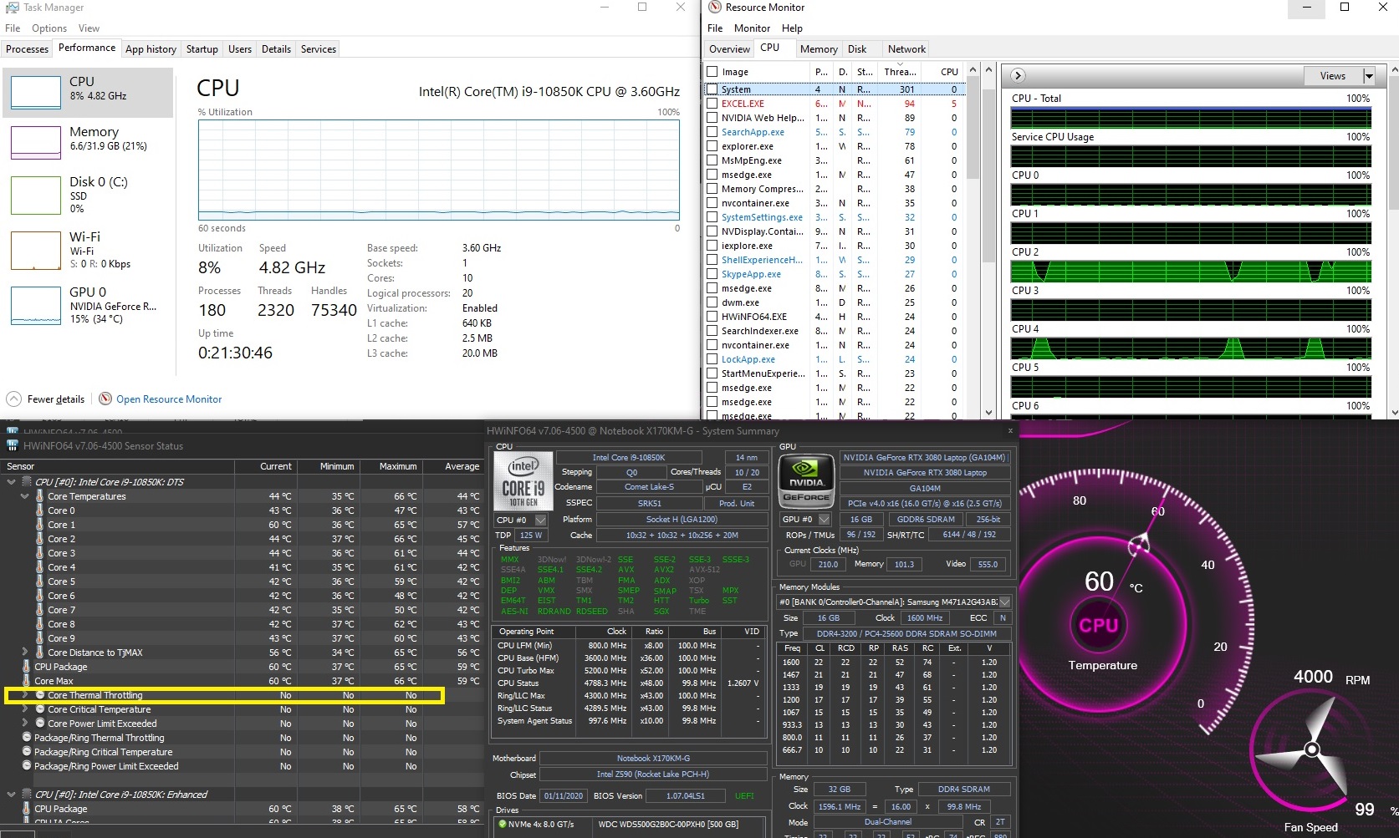The width and height of the screenshot is (1399, 838).
Task: Click the CPU chip icon of the DTS sensor group
Action: [27, 482]
